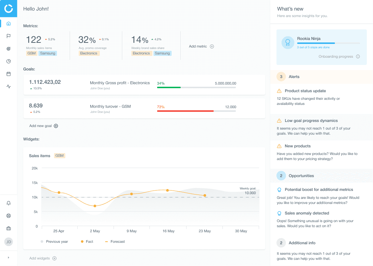Open notifications bell icon
Viewport: 373px width, 266px height.
(x=9, y=203)
